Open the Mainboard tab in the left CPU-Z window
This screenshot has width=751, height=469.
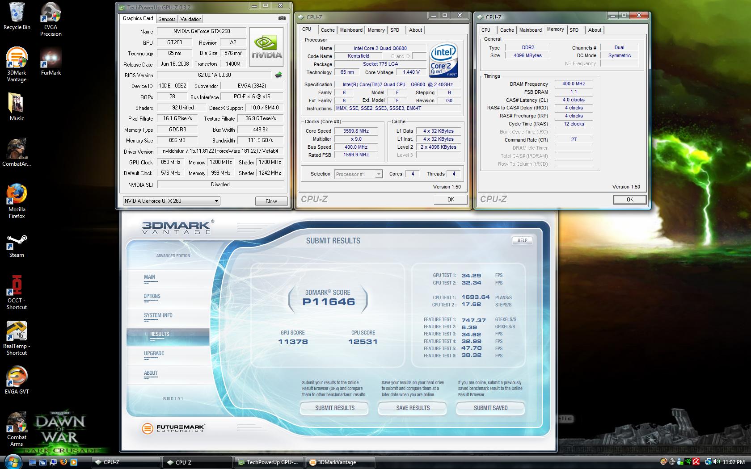tap(351, 30)
